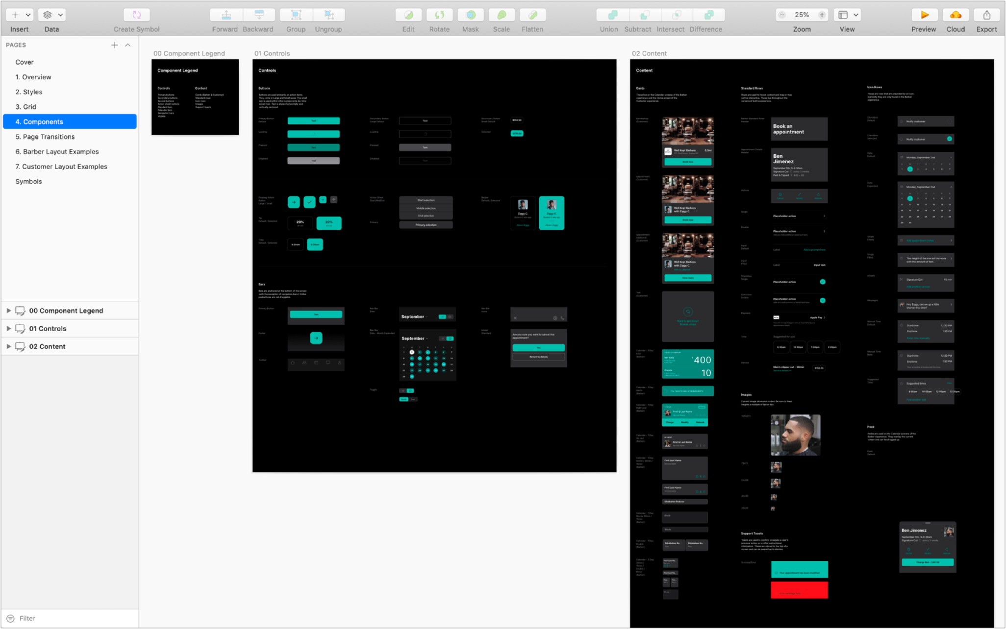Select the 2. Styles page

(x=29, y=92)
